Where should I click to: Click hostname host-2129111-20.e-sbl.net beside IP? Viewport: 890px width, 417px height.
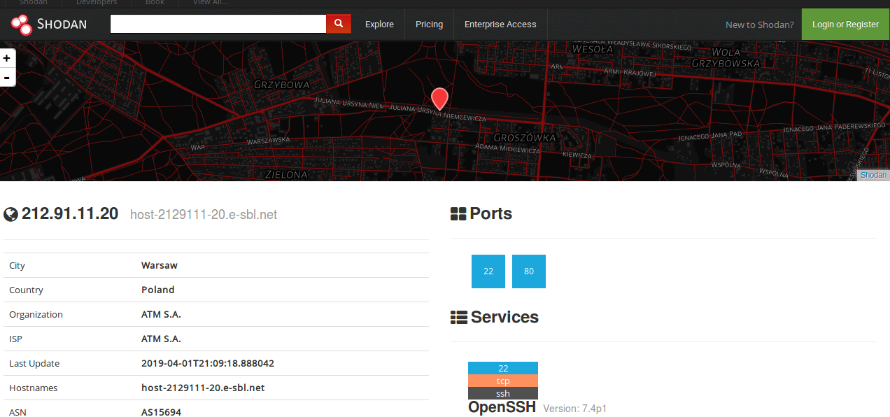204,215
